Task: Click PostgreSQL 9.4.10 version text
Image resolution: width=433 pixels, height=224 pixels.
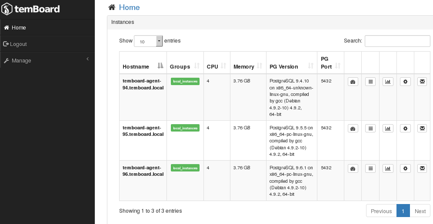Action: 291,98
